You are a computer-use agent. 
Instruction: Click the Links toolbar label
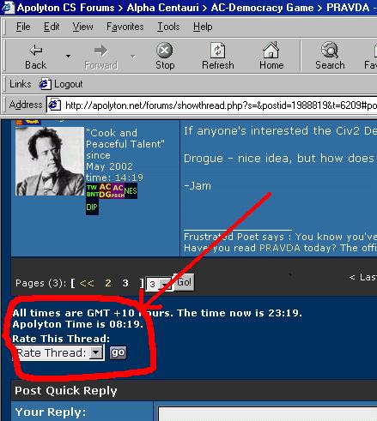(20, 84)
